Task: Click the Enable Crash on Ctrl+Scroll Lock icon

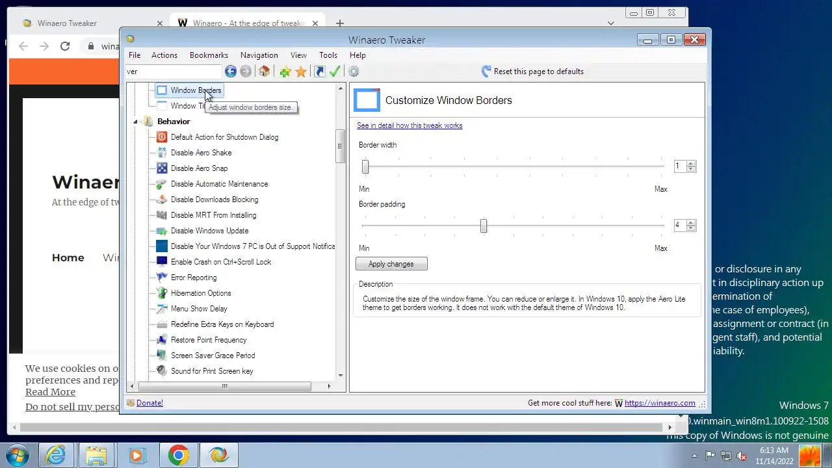Action: [x=162, y=262]
